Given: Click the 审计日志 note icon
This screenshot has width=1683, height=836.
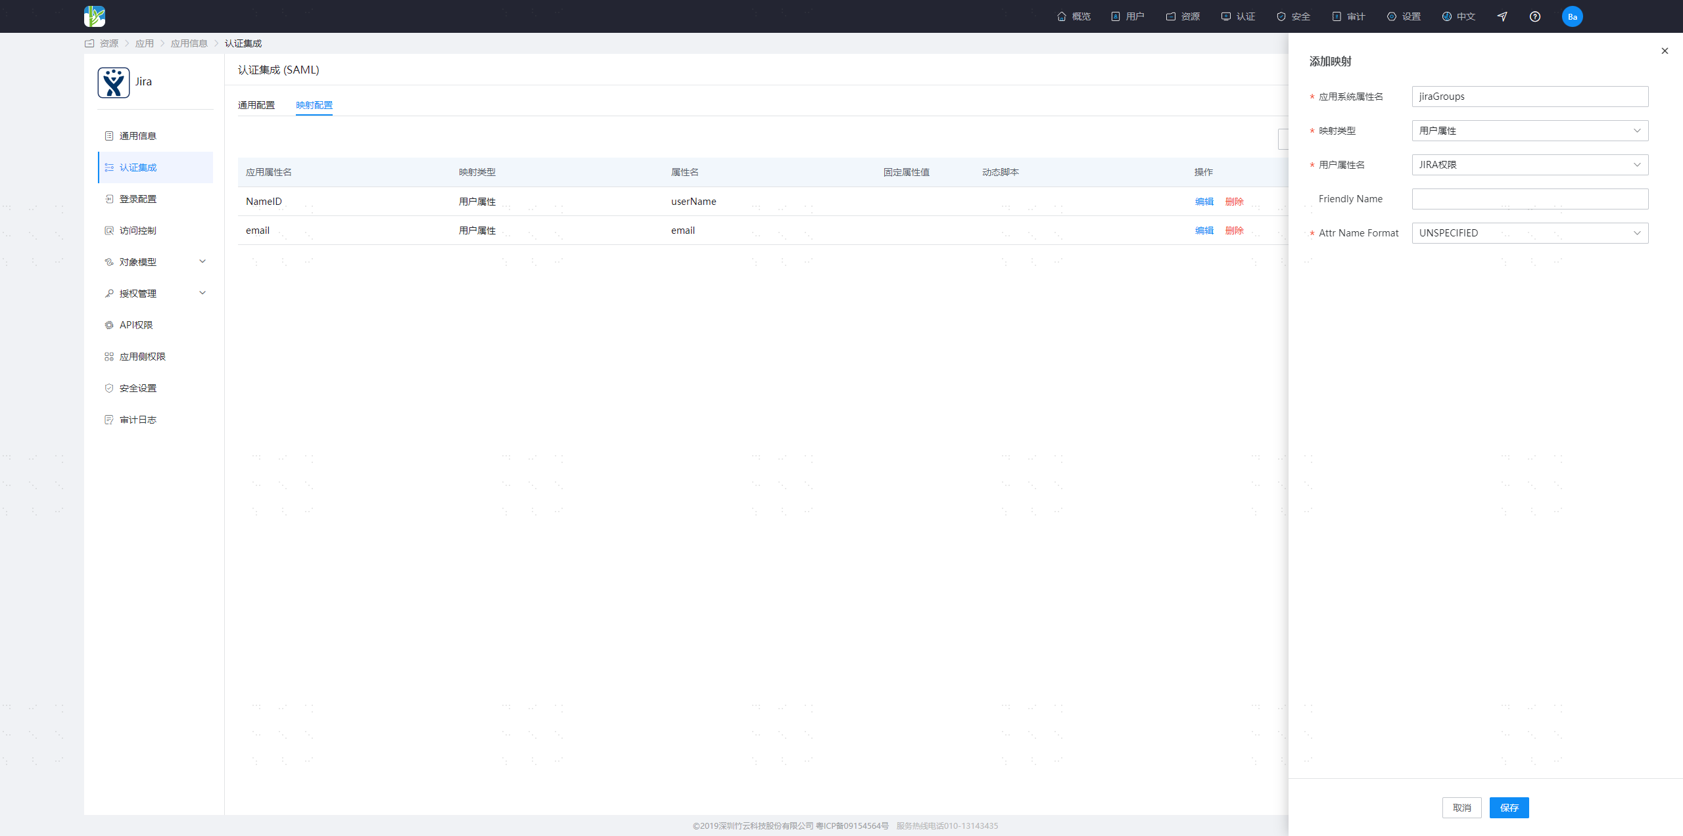Looking at the screenshot, I should 109,420.
